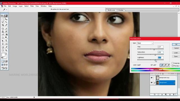Select the Zoom magnifier tool
This screenshot has height=101, width=180.
tap(6, 50)
